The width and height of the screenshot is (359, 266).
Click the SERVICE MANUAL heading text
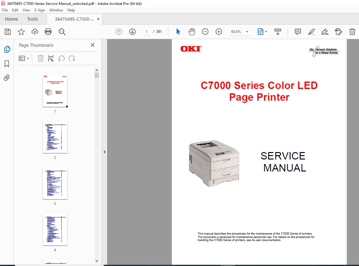click(x=283, y=162)
